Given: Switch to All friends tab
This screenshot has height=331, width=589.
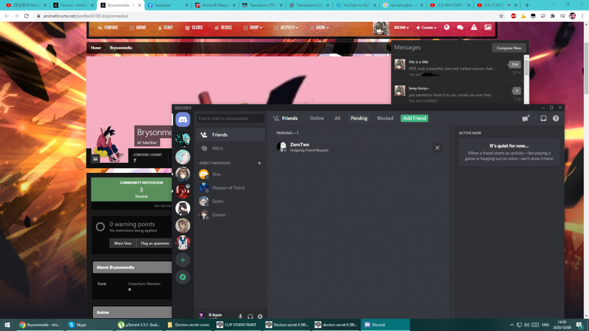Looking at the screenshot, I should (337, 118).
